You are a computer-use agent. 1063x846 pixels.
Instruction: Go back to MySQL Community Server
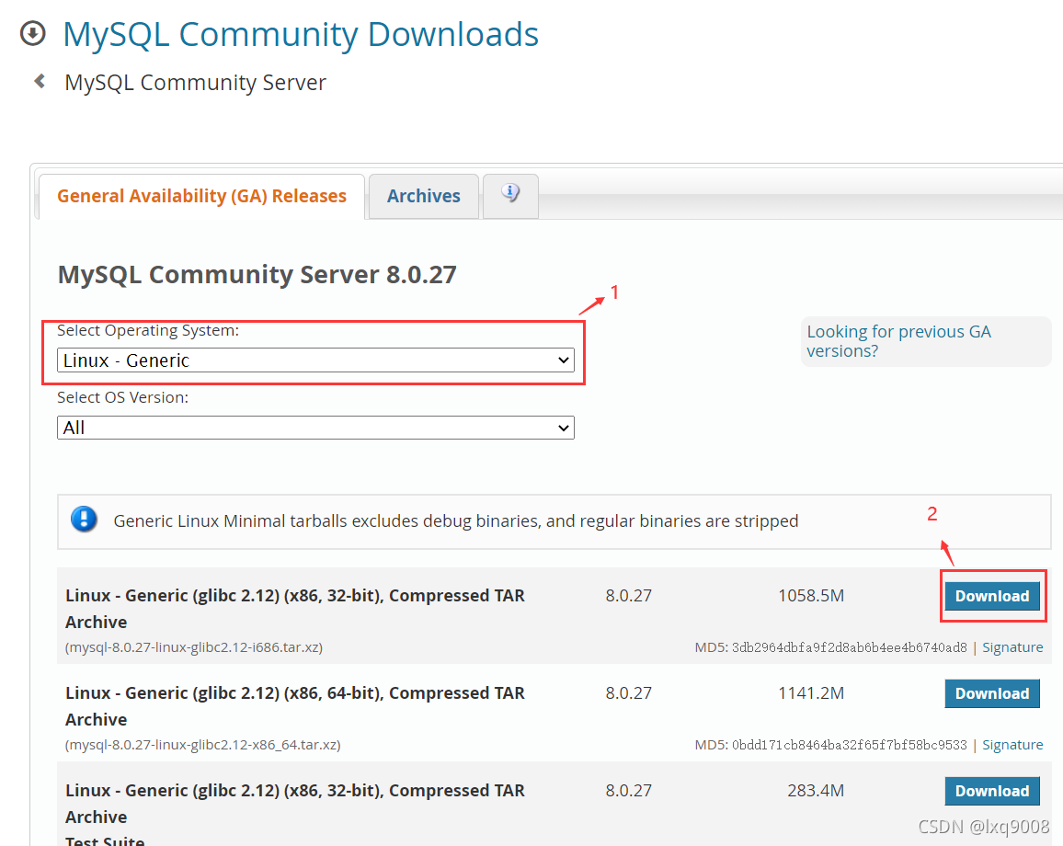(x=195, y=82)
